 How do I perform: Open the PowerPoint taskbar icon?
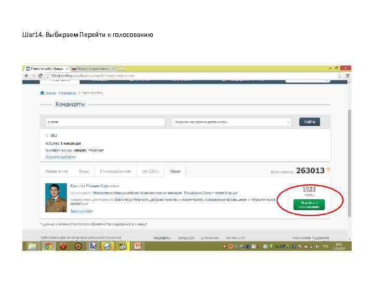tap(138, 246)
